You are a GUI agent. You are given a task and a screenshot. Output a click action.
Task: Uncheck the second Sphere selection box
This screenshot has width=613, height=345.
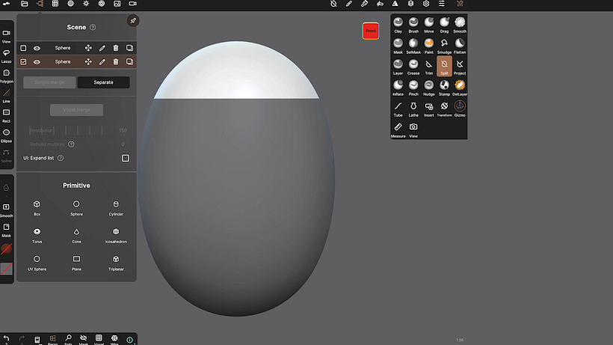(23, 62)
